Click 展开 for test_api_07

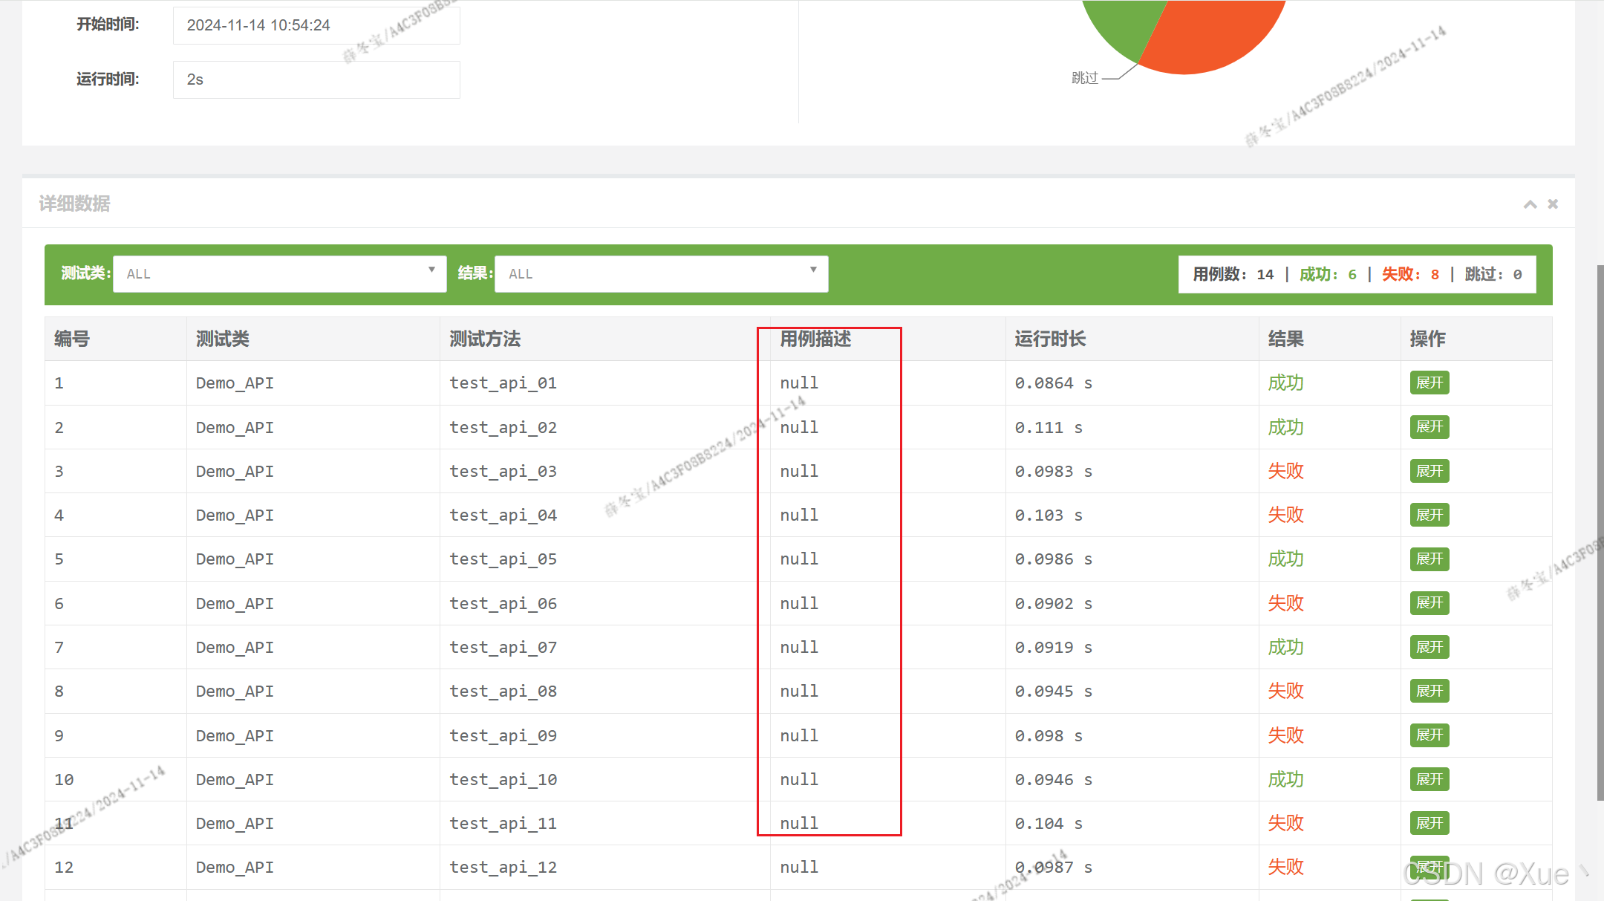[x=1429, y=647]
